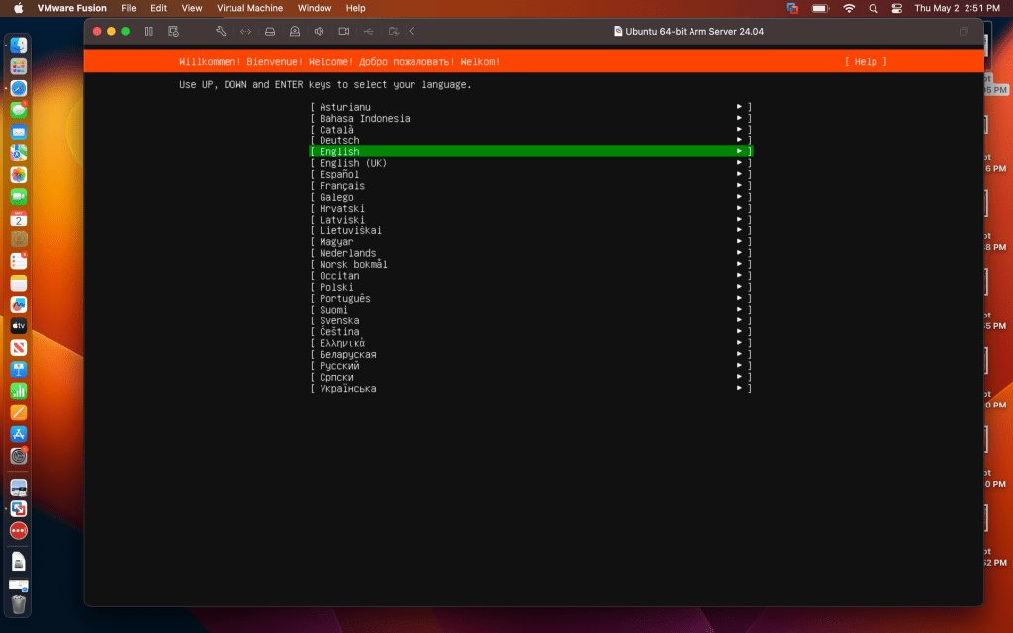Expand the arrow next to Deutsch

(739, 140)
